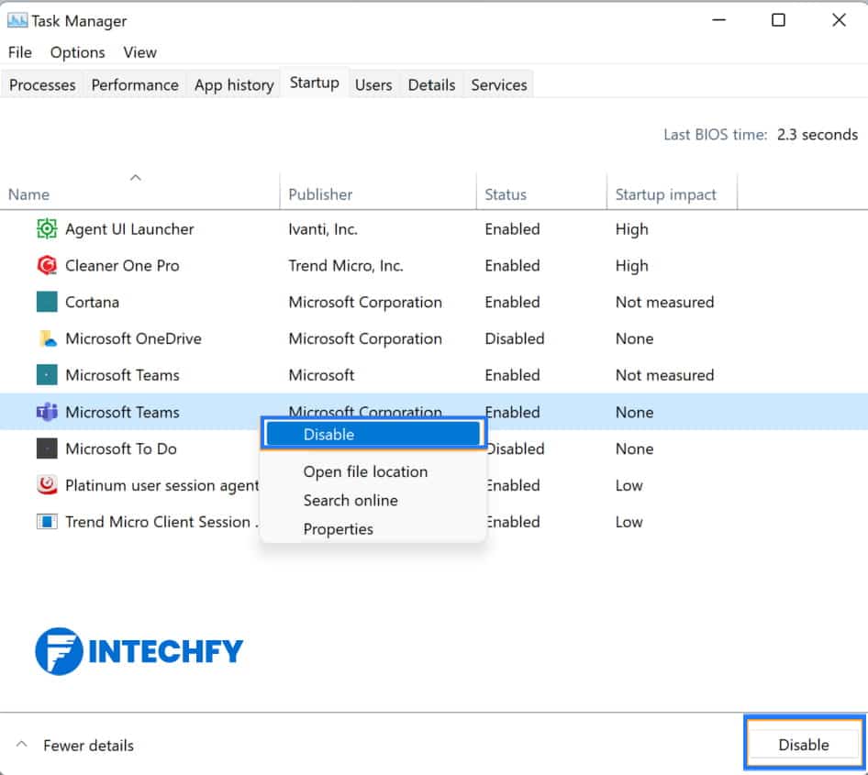Click Agent UI Launcher's High impact cell
The width and height of the screenshot is (868, 775).
[x=631, y=229]
